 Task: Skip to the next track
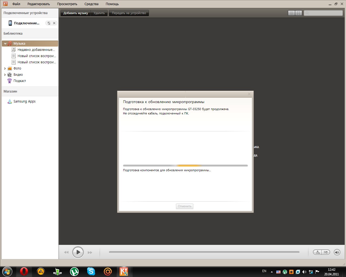(x=90, y=252)
